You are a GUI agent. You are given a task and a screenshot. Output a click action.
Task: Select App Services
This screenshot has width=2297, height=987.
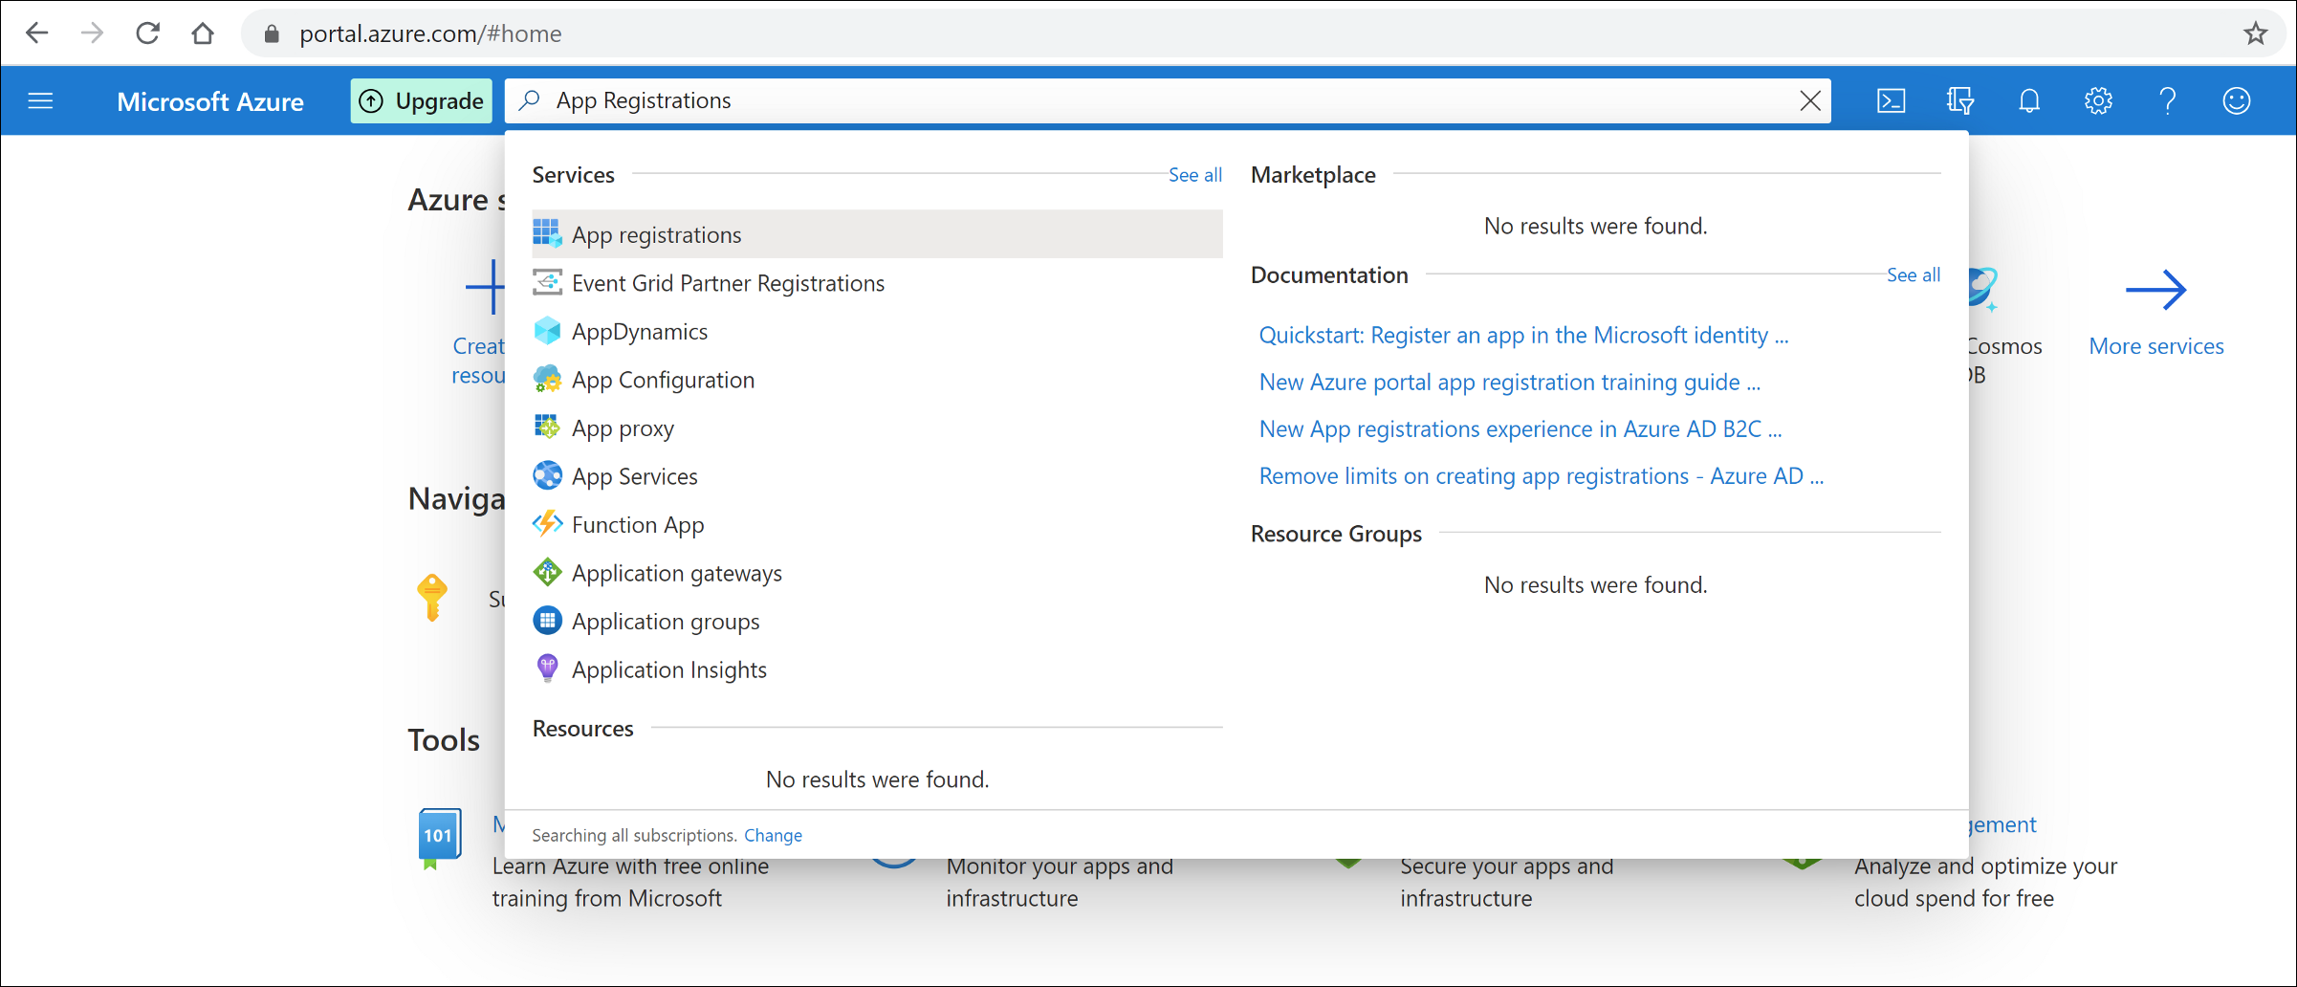(x=877, y=476)
